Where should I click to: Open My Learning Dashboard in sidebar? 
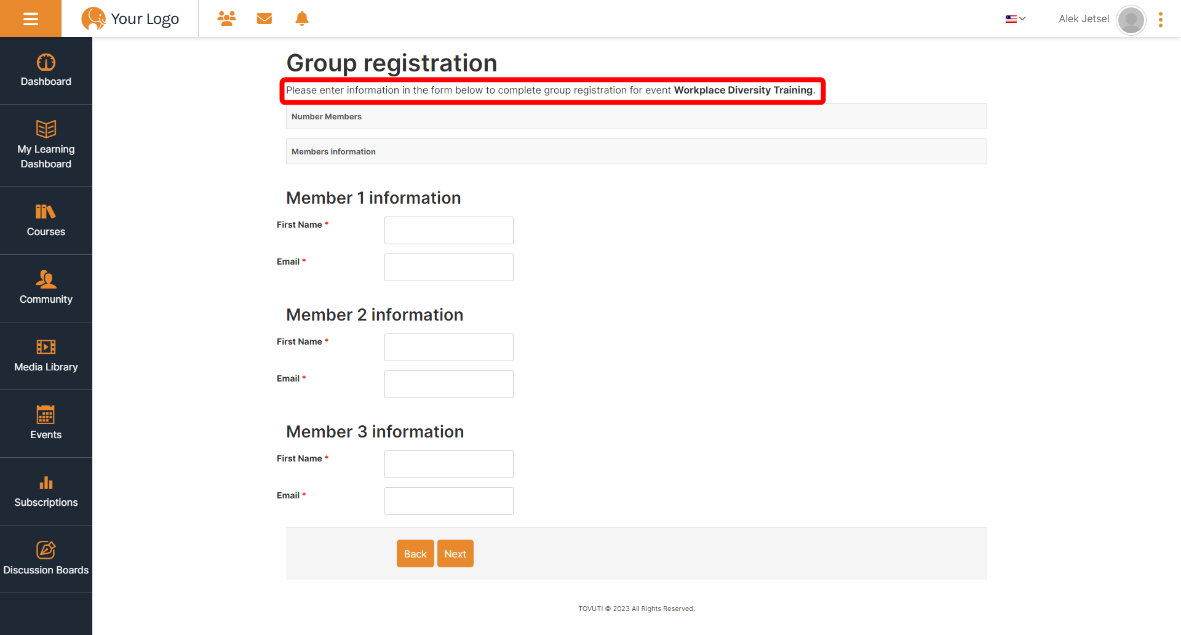(x=46, y=146)
